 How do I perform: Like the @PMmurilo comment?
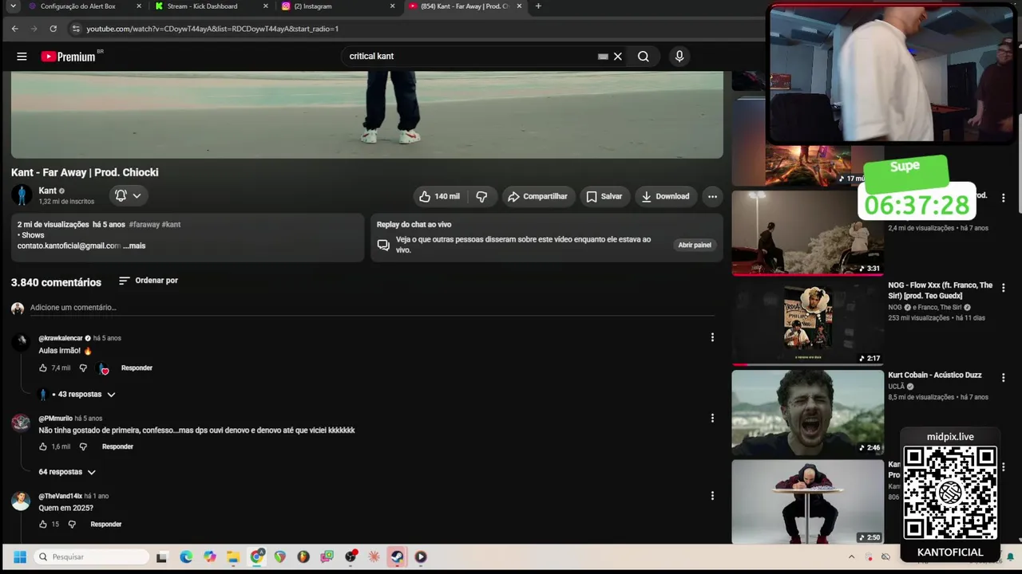point(43,446)
